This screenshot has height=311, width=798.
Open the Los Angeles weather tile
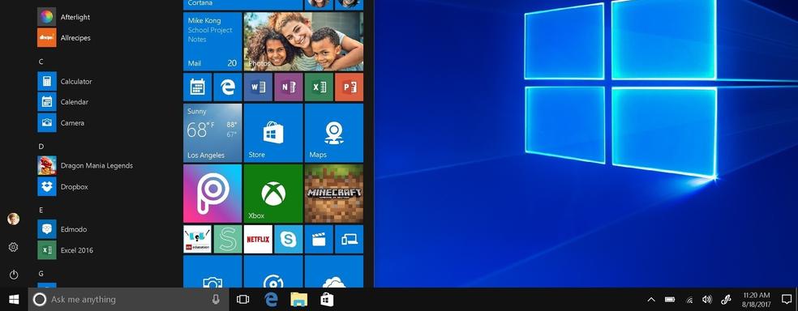tap(212, 133)
